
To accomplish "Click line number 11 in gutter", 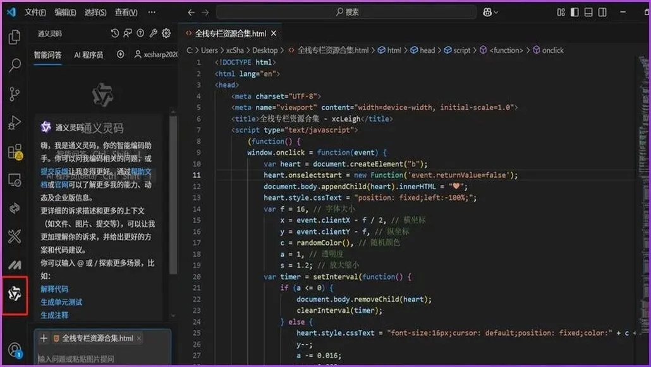I will coord(197,175).
